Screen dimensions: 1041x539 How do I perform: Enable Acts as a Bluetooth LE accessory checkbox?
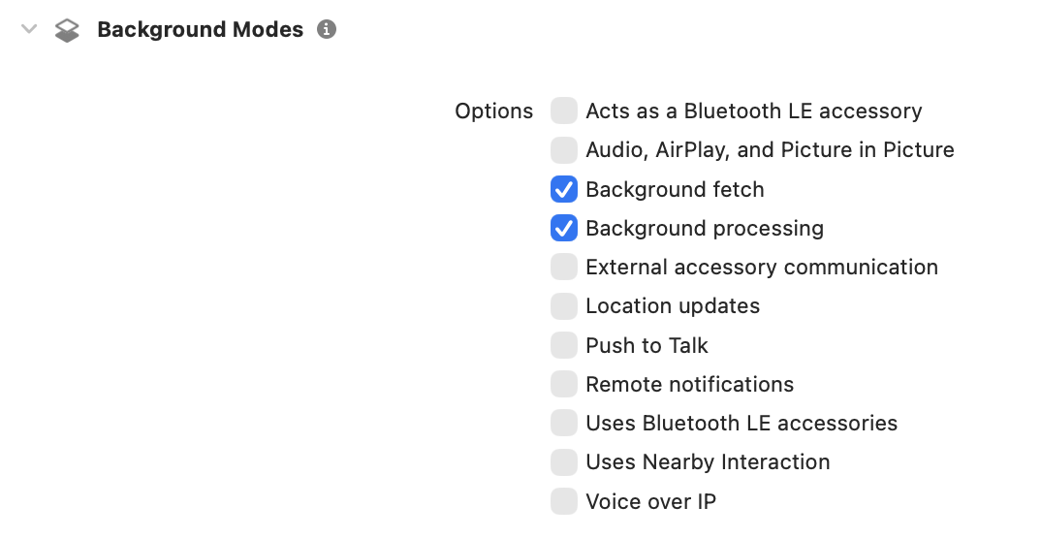pos(564,111)
